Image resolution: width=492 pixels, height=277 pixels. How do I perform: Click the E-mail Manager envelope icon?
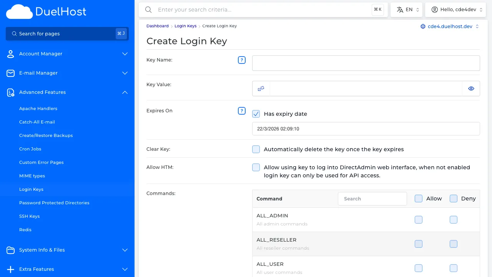click(10, 73)
